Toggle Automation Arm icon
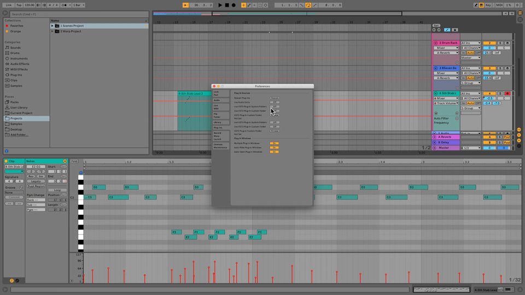 click(249, 5)
